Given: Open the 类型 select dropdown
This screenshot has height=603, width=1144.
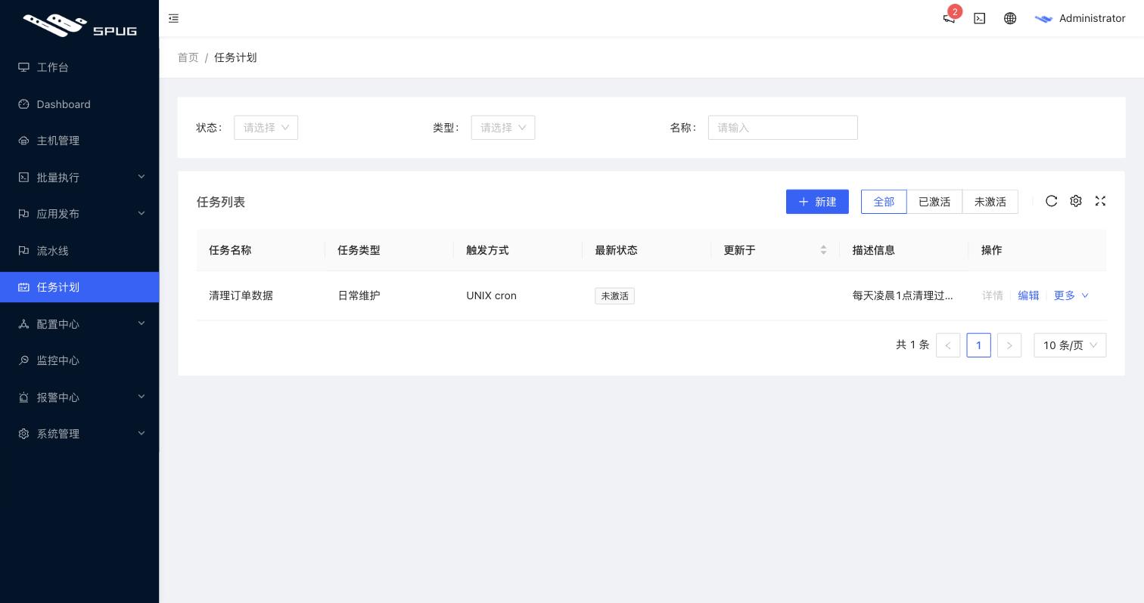Looking at the screenshot, I should (502, 128).
